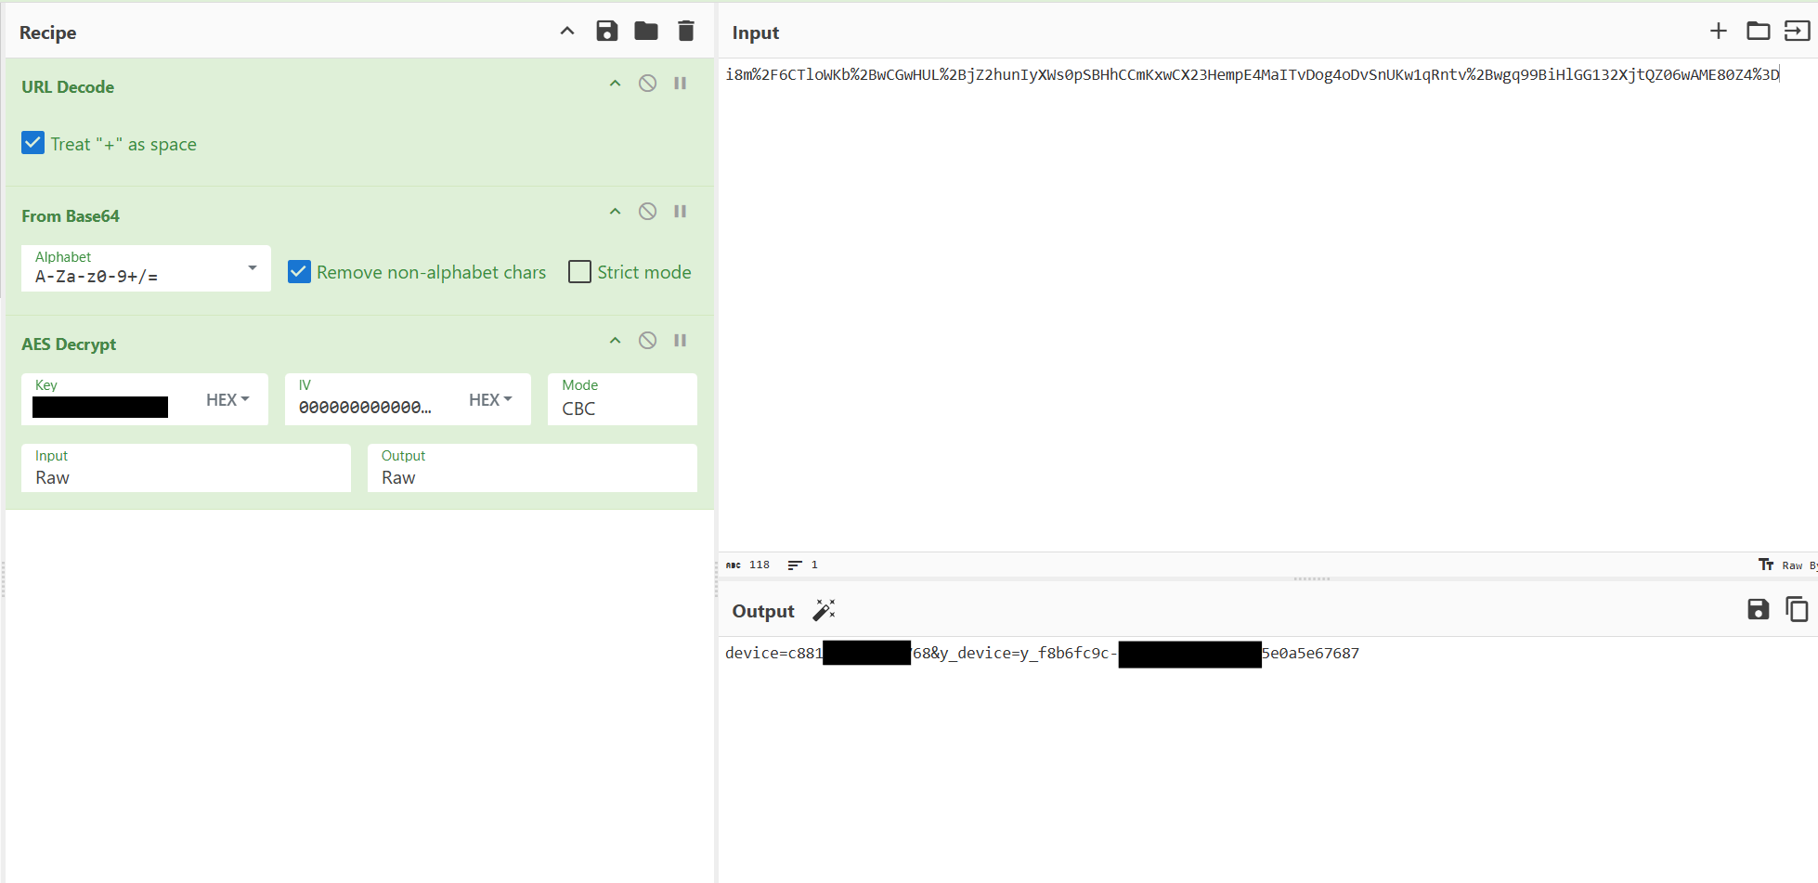
Task: Open AES Input format Raw dropdown
Action: click(x=186, y=468)
